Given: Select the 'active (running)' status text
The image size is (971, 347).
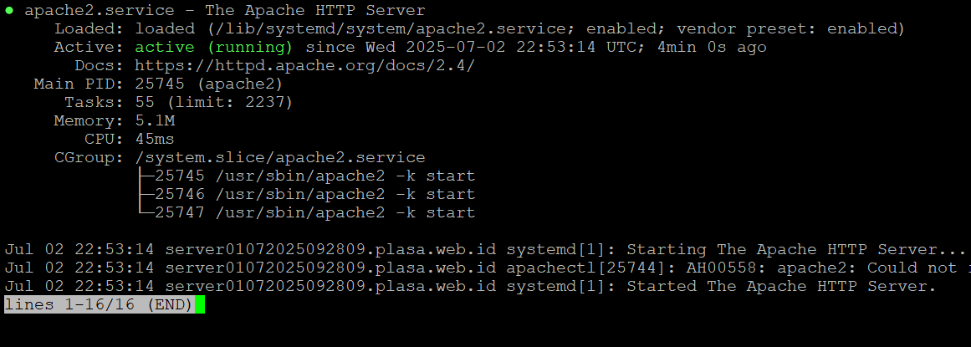Looking at the screenshot, I should coord(213,47).
